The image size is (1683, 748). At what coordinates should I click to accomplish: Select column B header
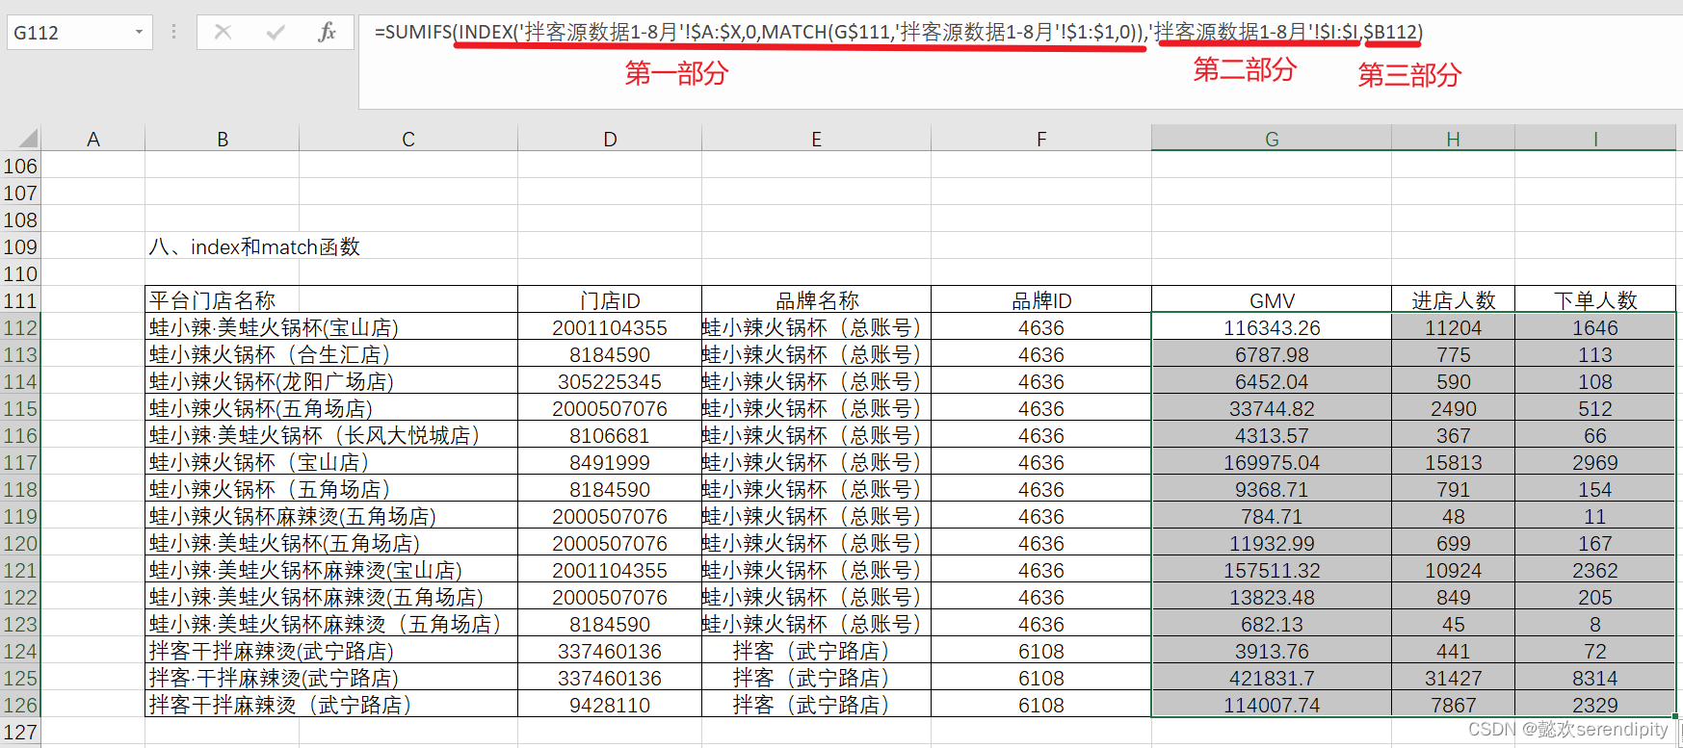[x=223, y=139]
